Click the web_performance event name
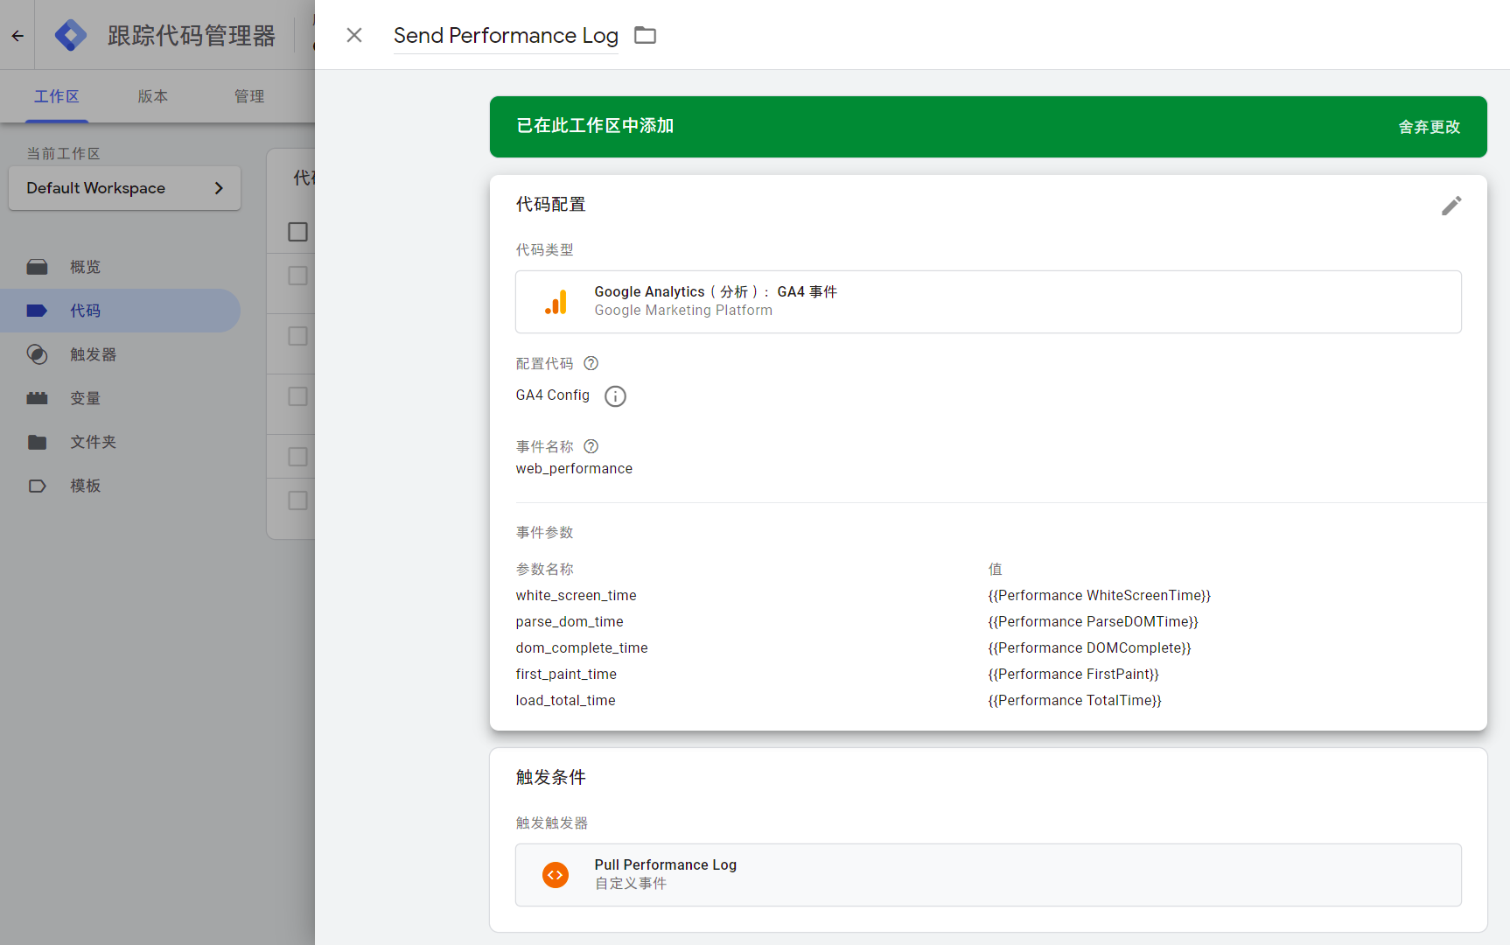Image resolution: width=1510 pixels, height=945 pixels. click(x=574, y=469)
